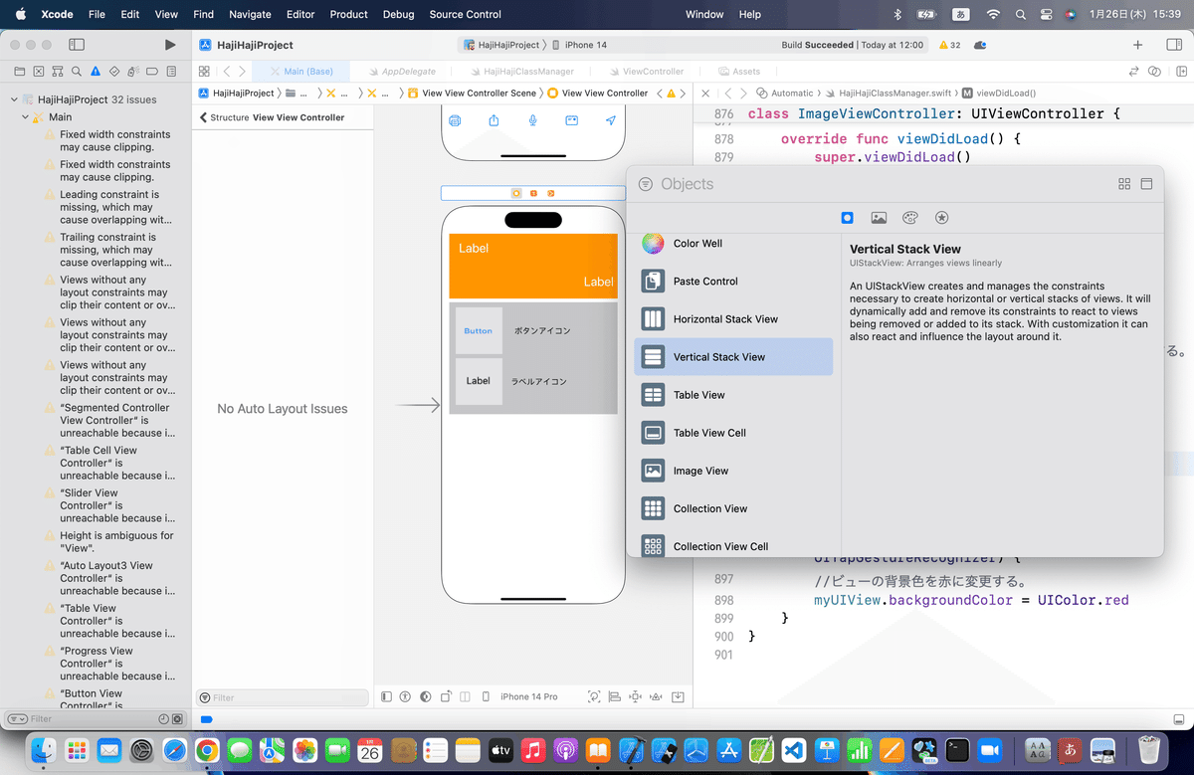Screen dimensions: 1194x775
Task: Switch to the starred snippets library tab
Action: (942, 218)
